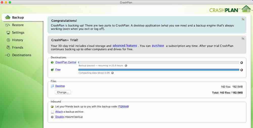Viewport: 253px width, 128px height.
Task: Click the CrashPlan Central backup progress bar
Action: pos(159,62)
